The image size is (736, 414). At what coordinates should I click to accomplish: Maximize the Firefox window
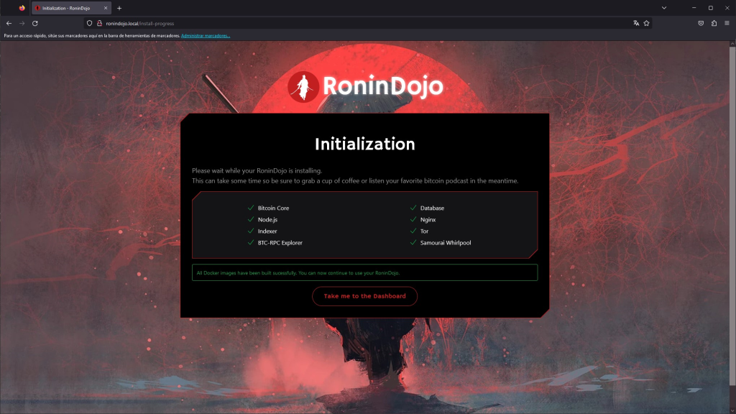[711, 8]
